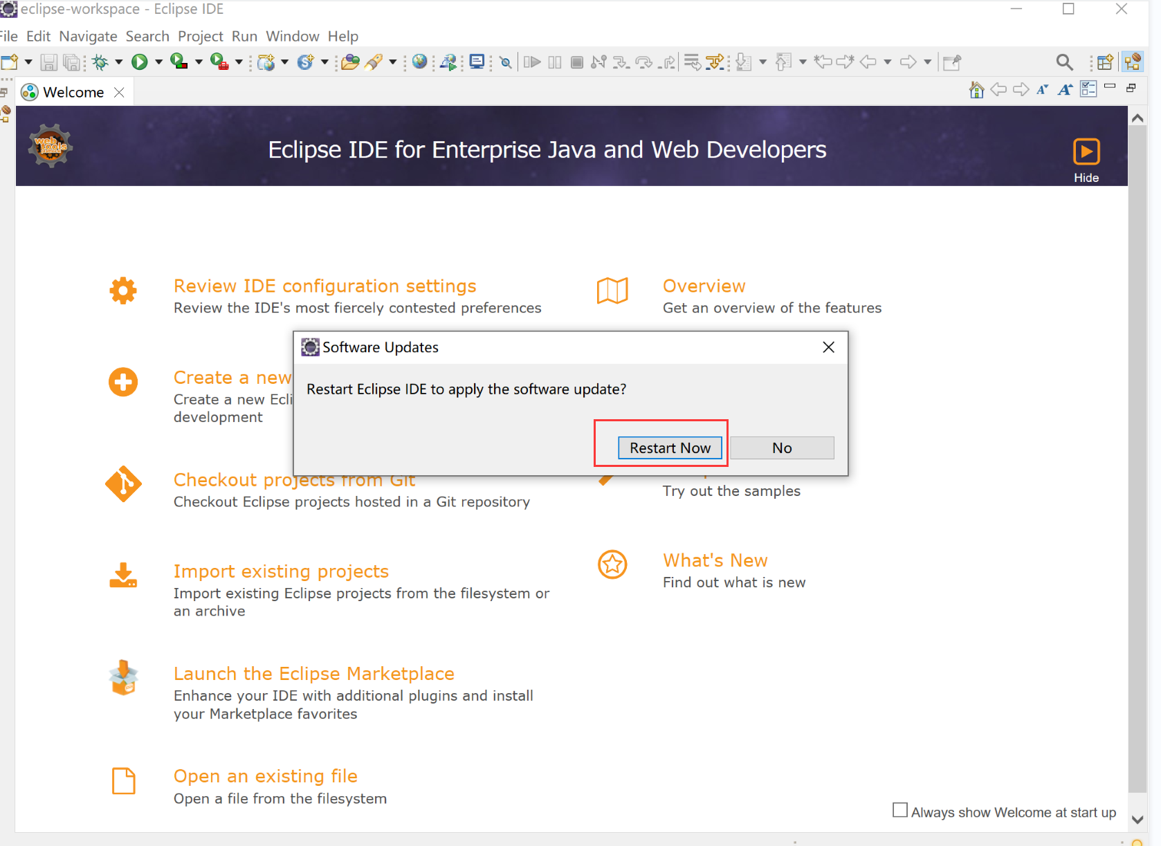The height and width of the screenshot is (846, 1161).
Task: Expand the Coverage dropdown arrow
Action: [x=199, y=62]
